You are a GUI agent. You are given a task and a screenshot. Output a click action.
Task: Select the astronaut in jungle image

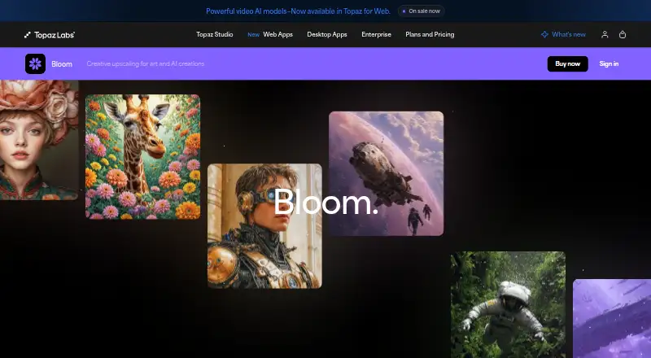click(x=508, y=304)
